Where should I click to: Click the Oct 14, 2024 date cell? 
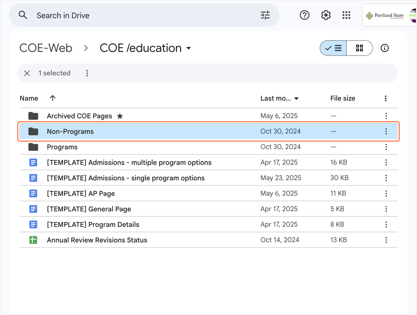coord(280,240)
